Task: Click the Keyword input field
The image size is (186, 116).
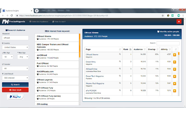Action: 15,38
